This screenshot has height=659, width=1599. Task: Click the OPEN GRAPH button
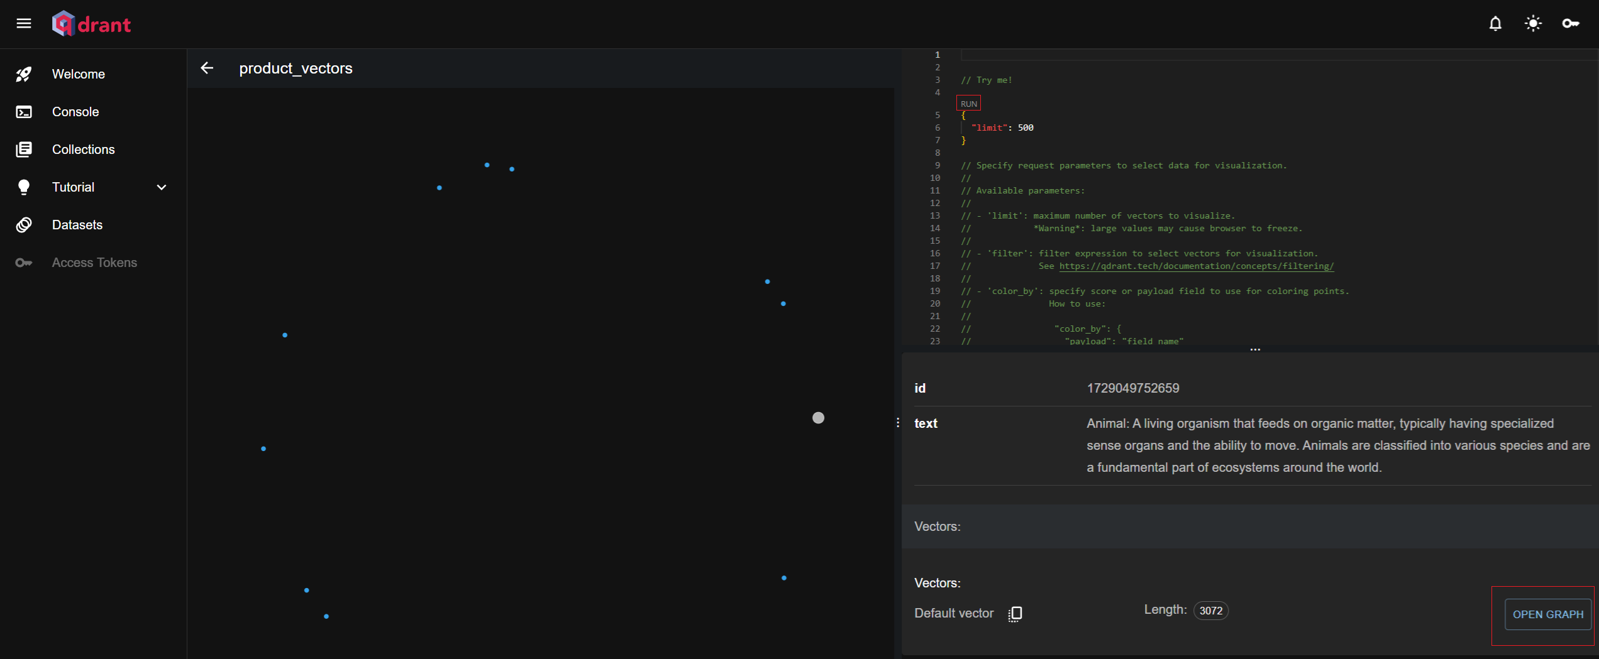1547,614
